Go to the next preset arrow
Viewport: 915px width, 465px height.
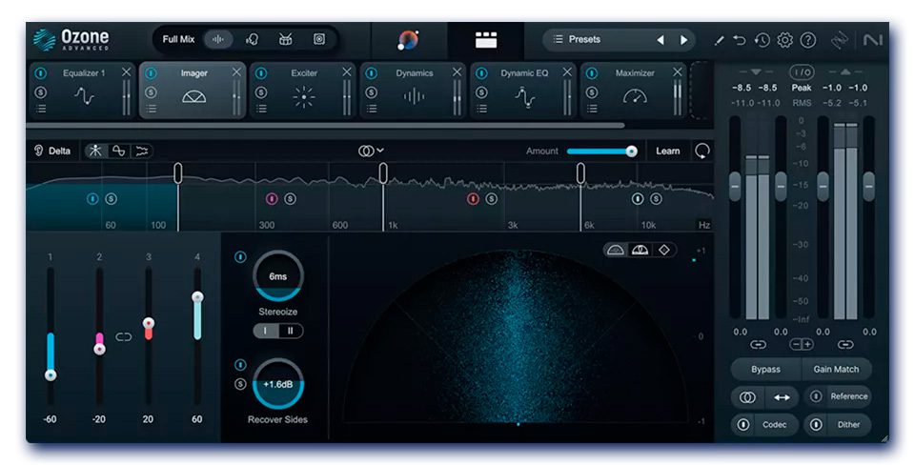pyautogui.click(x=684, y=40)
